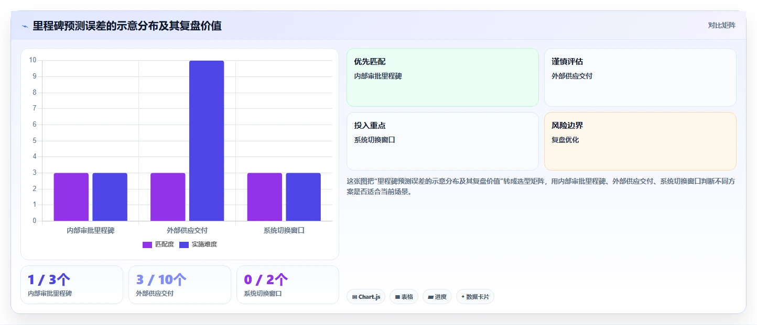Image resolution: width=757 pixels, height=325 pixels.
Task: Click the 外部供应交付 x-axis label
Action: point(187,230)
